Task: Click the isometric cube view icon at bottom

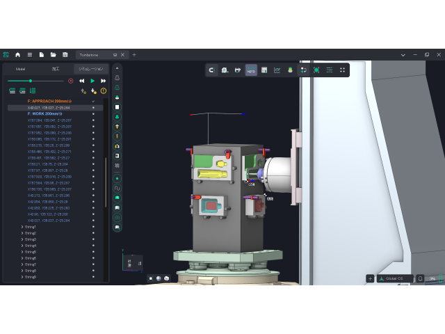Action: (x=166, y=278)
